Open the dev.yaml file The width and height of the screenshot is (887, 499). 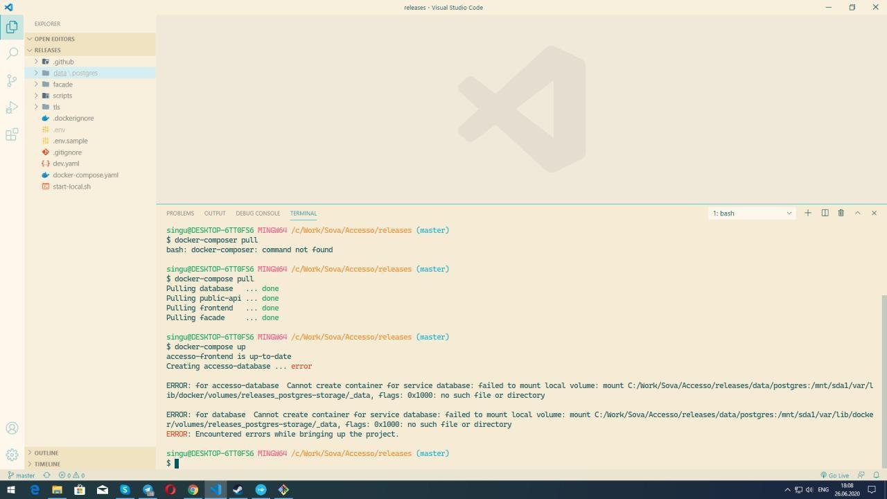(x=90, y=164)
